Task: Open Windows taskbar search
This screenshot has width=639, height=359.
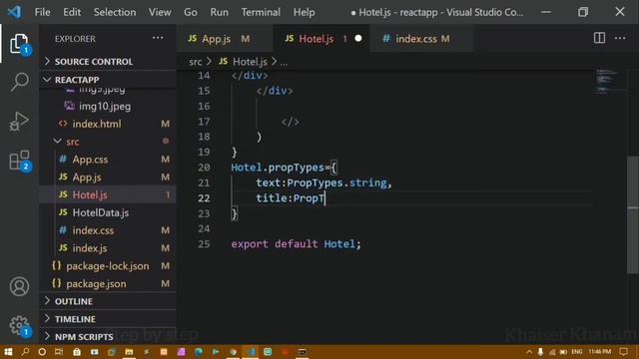Action: 25,352
